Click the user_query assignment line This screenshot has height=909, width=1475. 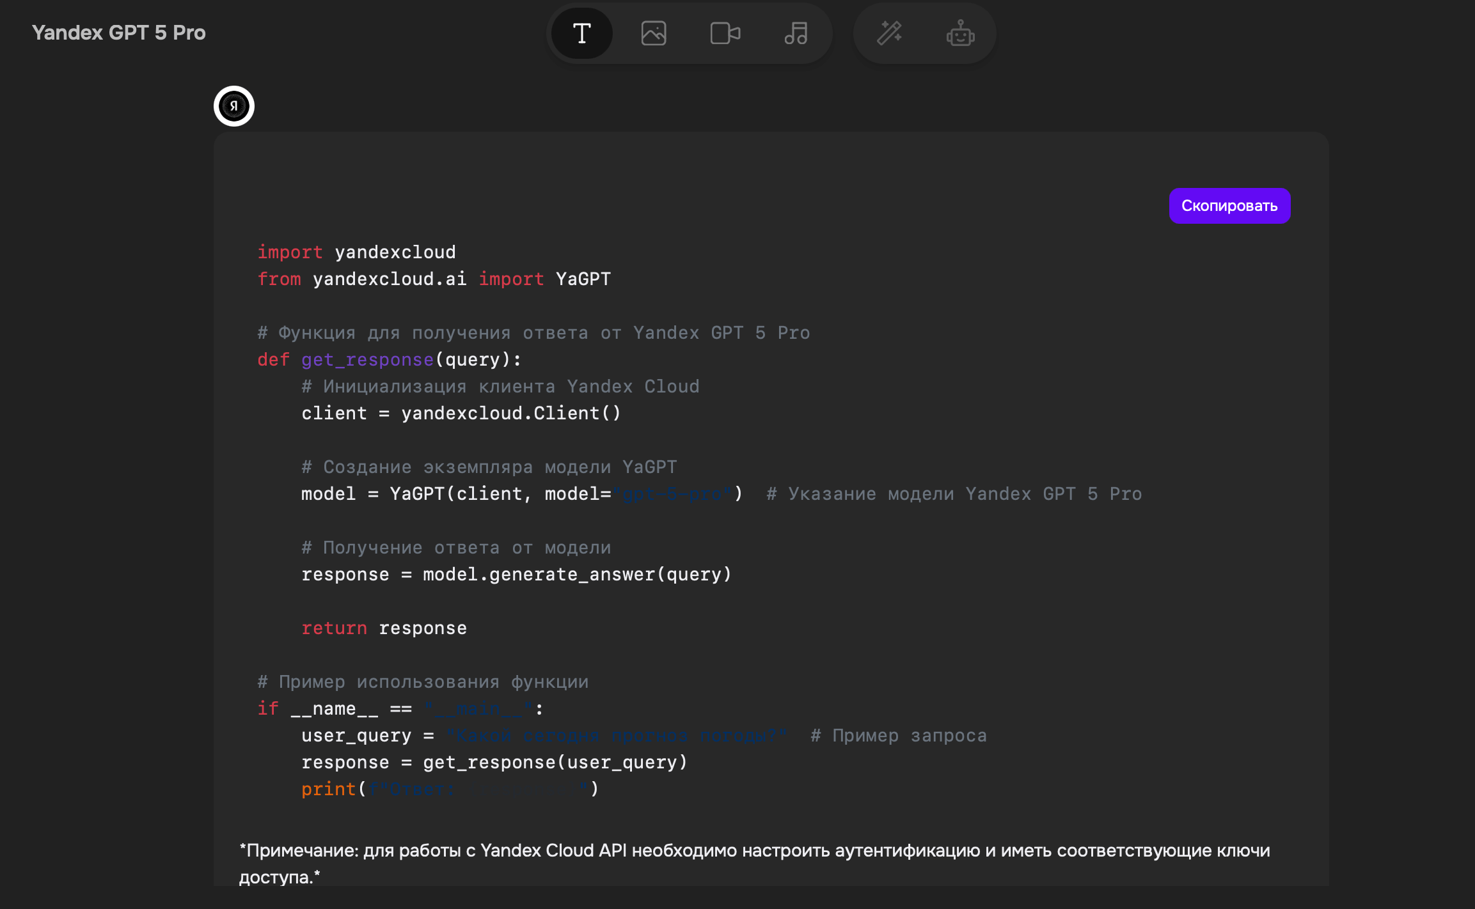click(x=544, y=736)
